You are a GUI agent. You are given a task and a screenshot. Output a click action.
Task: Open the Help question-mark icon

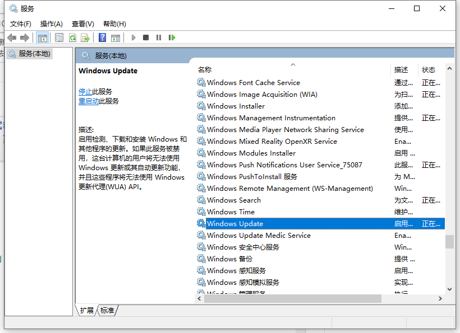pos(103,37)
